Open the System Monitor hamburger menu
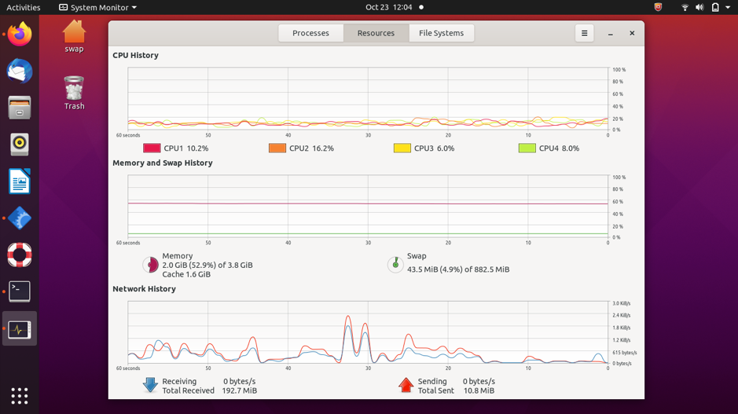Image resolution: width=738 pixels, height=414 pixels. coord(584,33)
